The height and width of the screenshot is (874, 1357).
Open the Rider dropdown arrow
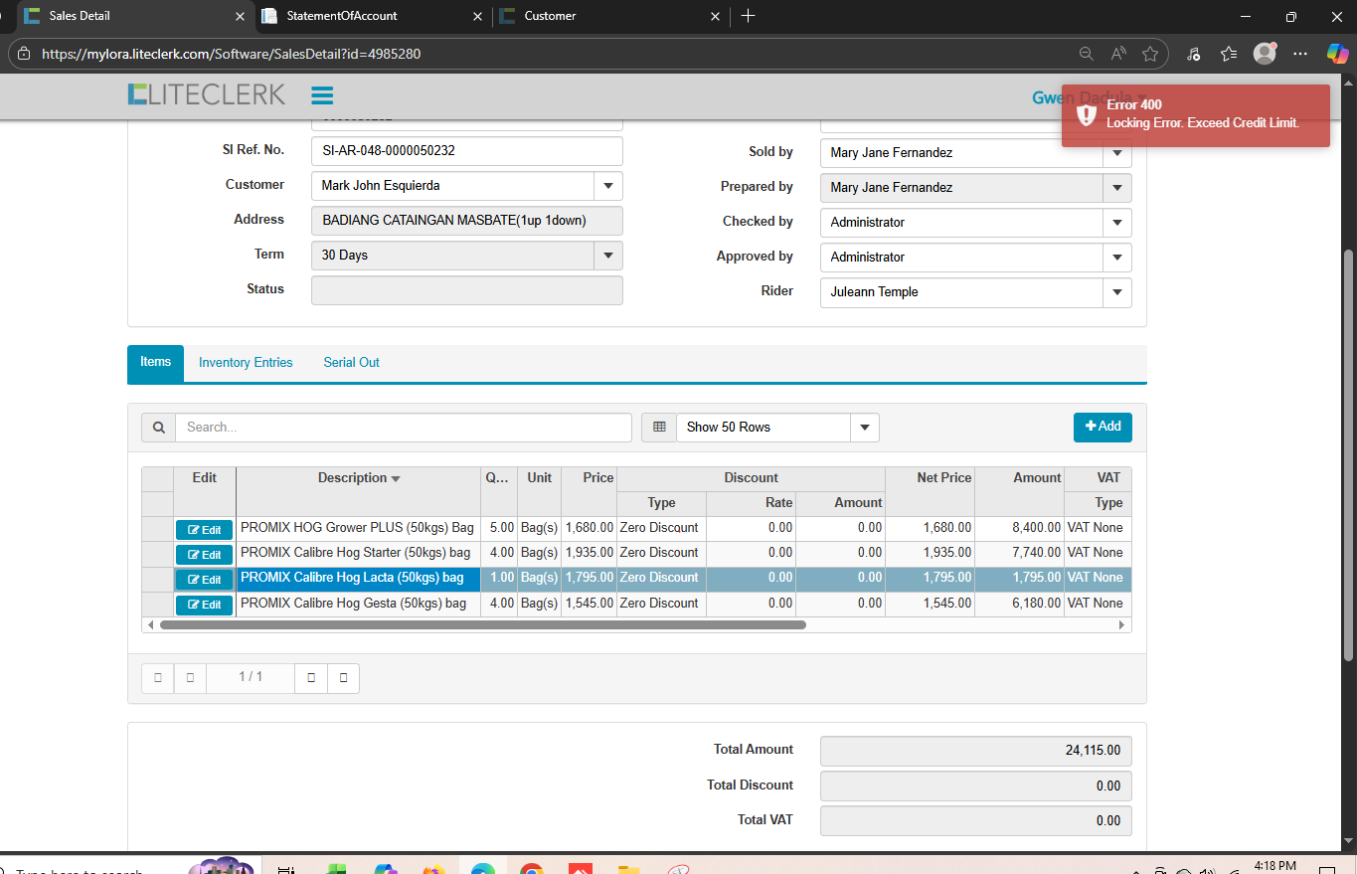tap(1116, 292)
